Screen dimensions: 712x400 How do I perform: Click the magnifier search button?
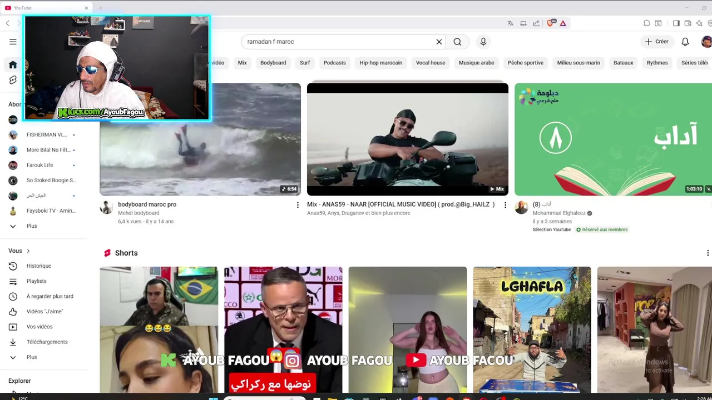tap(457, 42)
